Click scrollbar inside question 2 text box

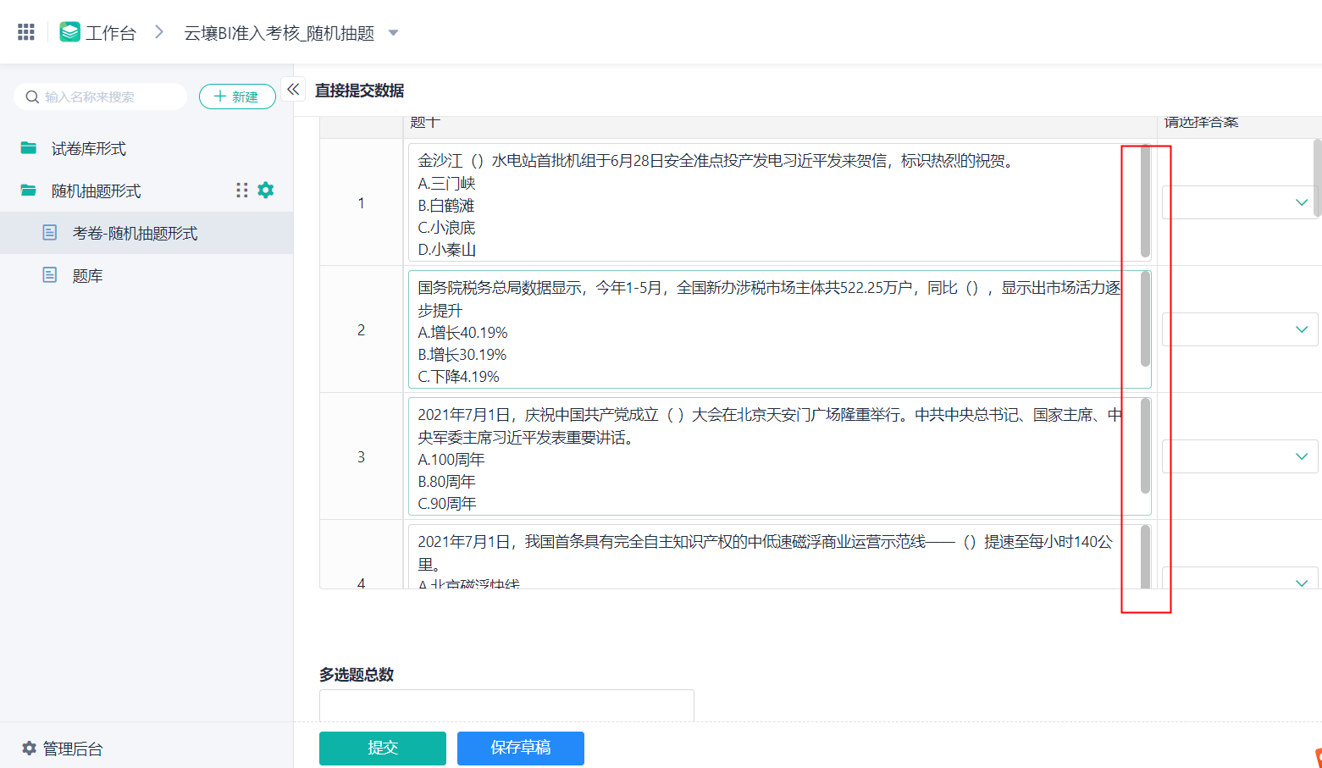[1145, 320]
